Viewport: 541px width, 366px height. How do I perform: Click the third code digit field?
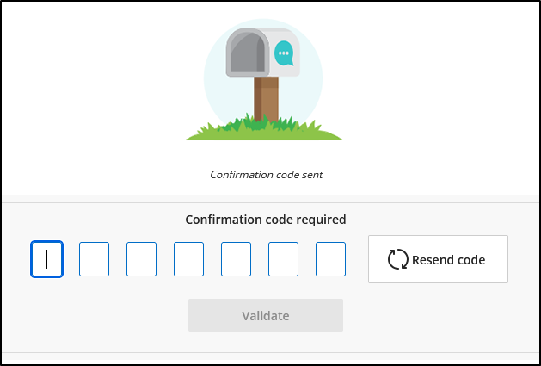[141, 258]
